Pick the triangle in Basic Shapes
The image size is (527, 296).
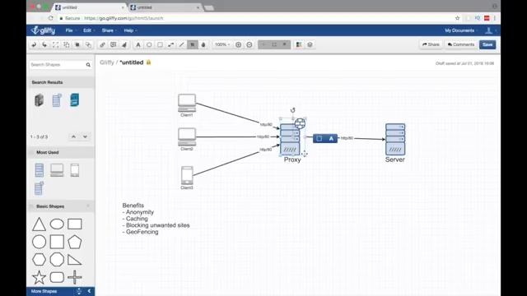pos(39,224)
